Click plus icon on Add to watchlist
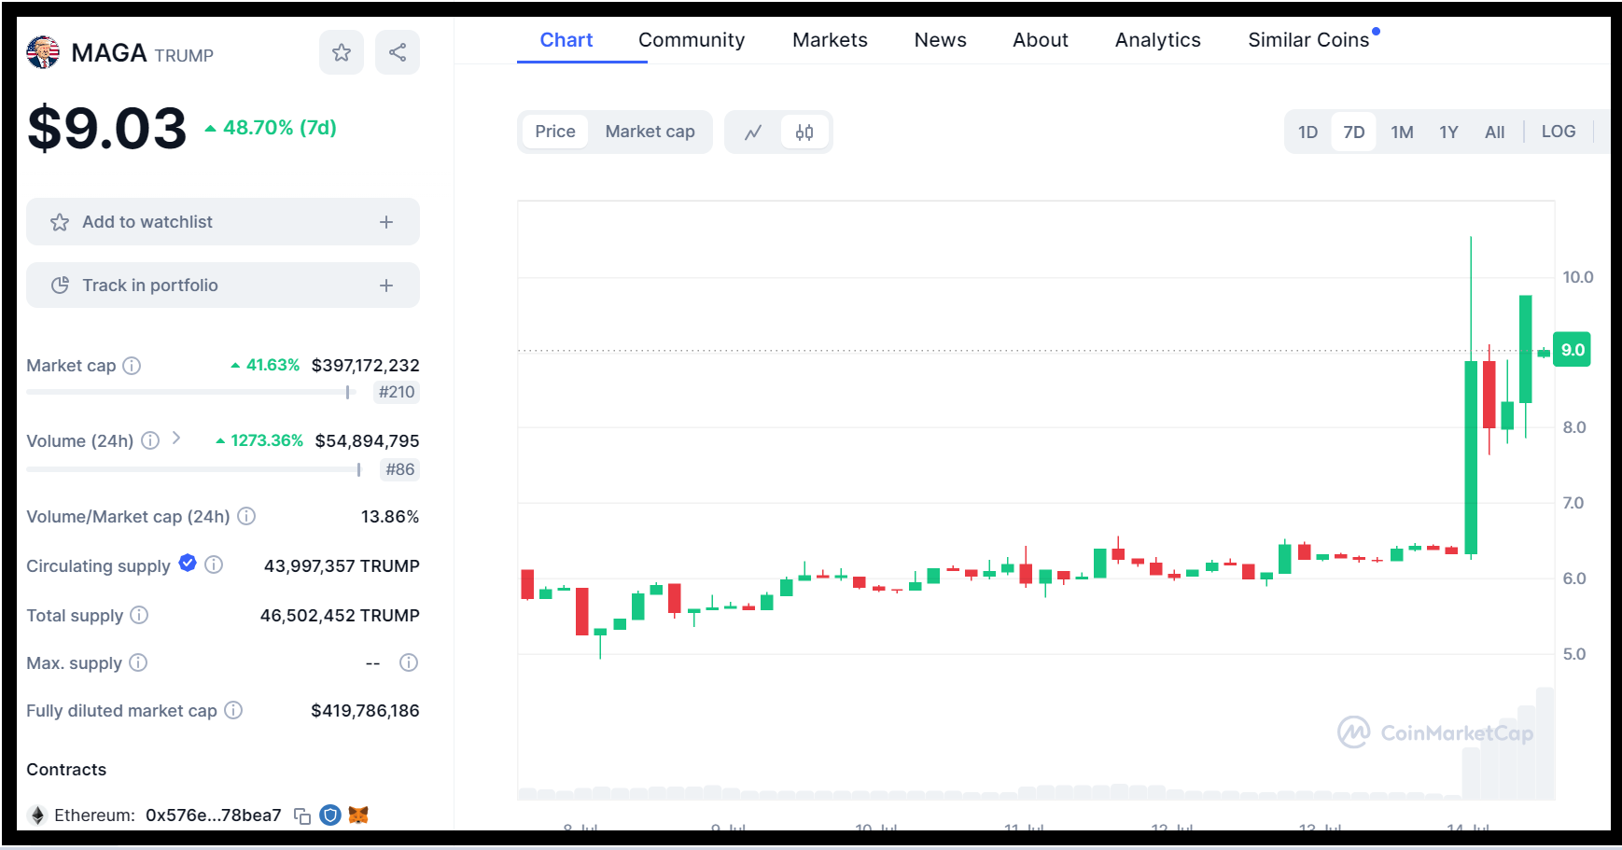This screenshot has height=850, width=1622. 386,222
